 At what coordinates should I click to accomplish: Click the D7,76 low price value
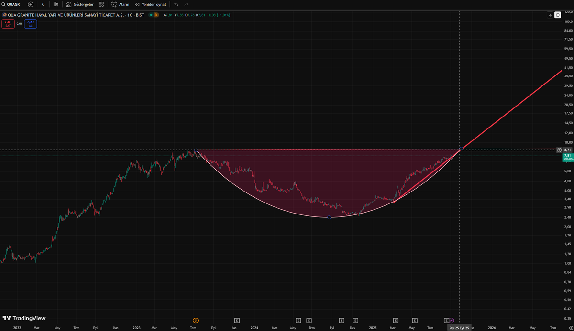[x=190, y=15]
